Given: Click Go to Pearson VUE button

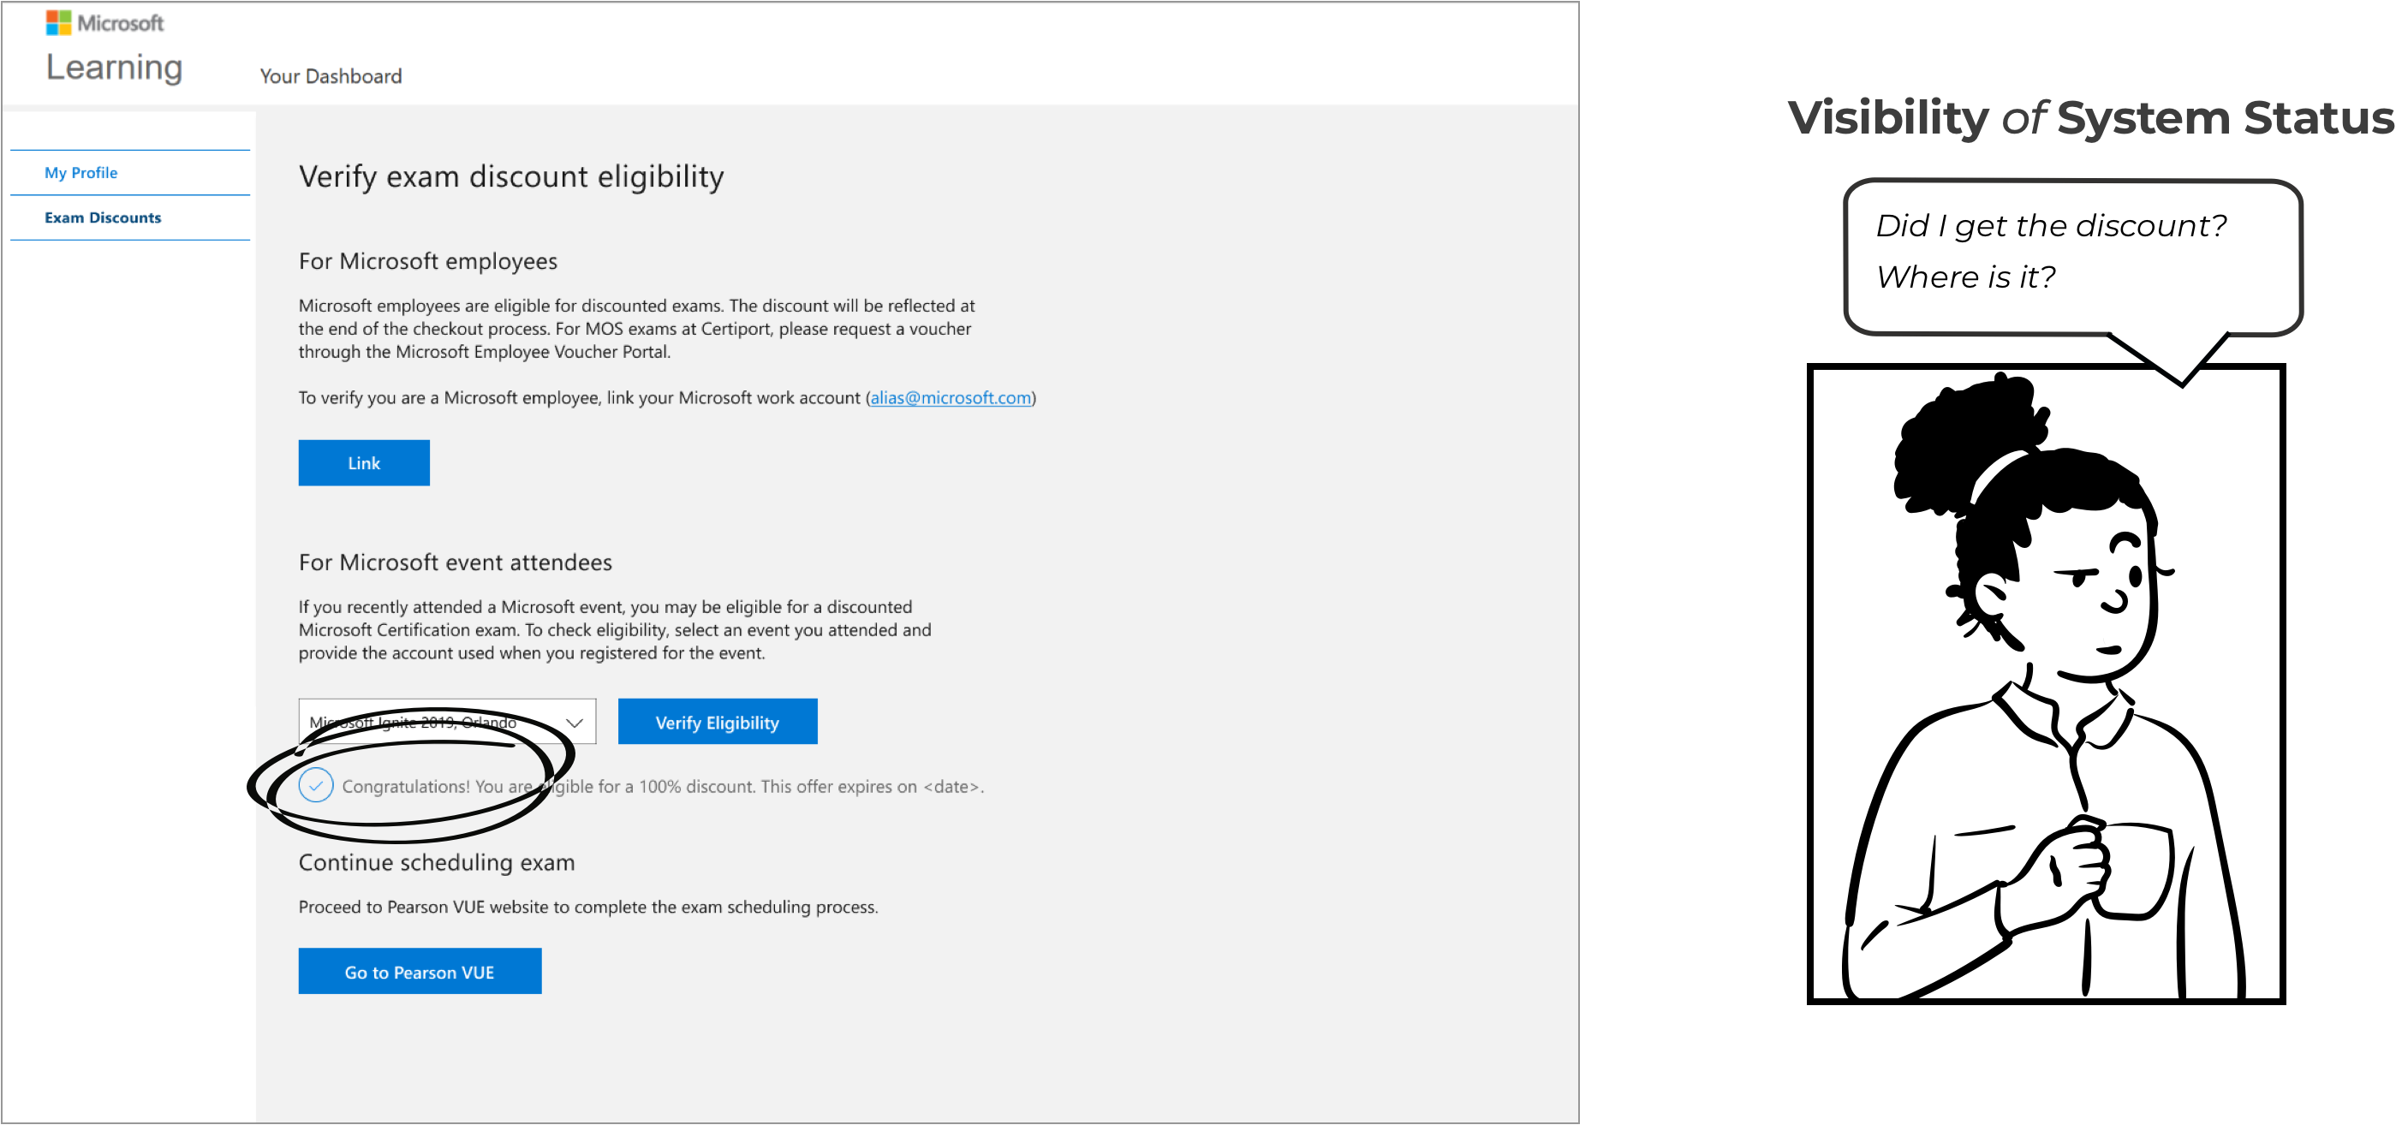Looking at the screenshot, I should [x=420, y=972].
